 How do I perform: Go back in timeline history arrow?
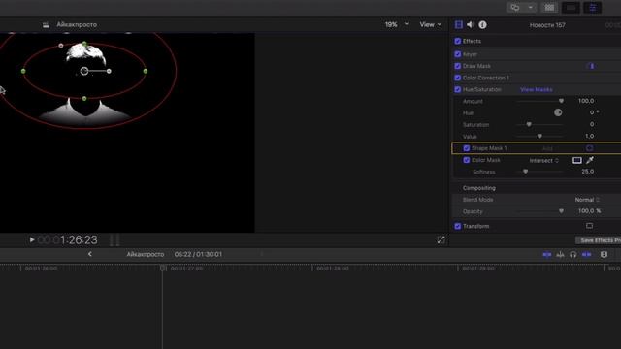point(90,254)
